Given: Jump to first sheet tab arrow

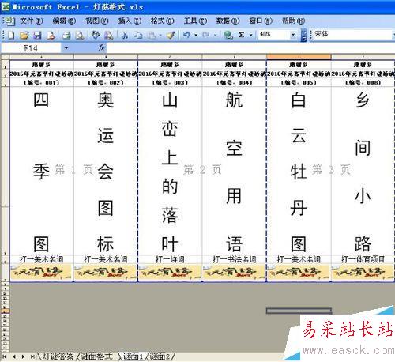Looking at the screenshot, I should pyautogui.click(x=5, y=356).
